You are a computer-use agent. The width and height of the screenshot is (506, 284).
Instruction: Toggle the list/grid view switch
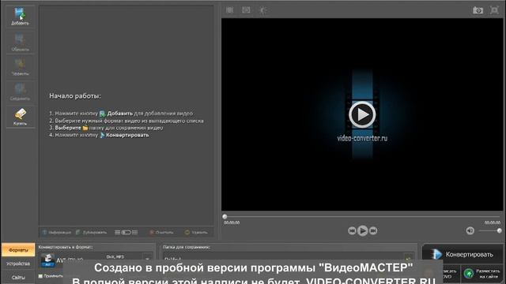tap(126, 232)
